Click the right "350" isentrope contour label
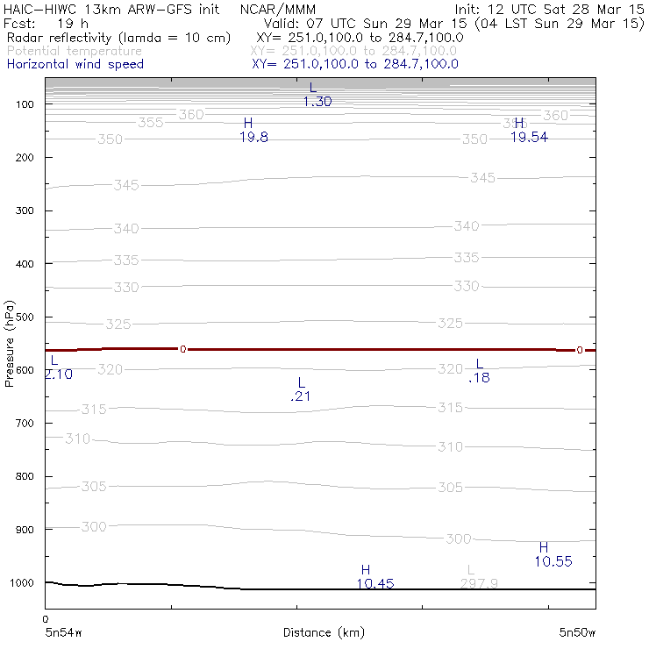The image size is (649, 649). pos(474,139)
